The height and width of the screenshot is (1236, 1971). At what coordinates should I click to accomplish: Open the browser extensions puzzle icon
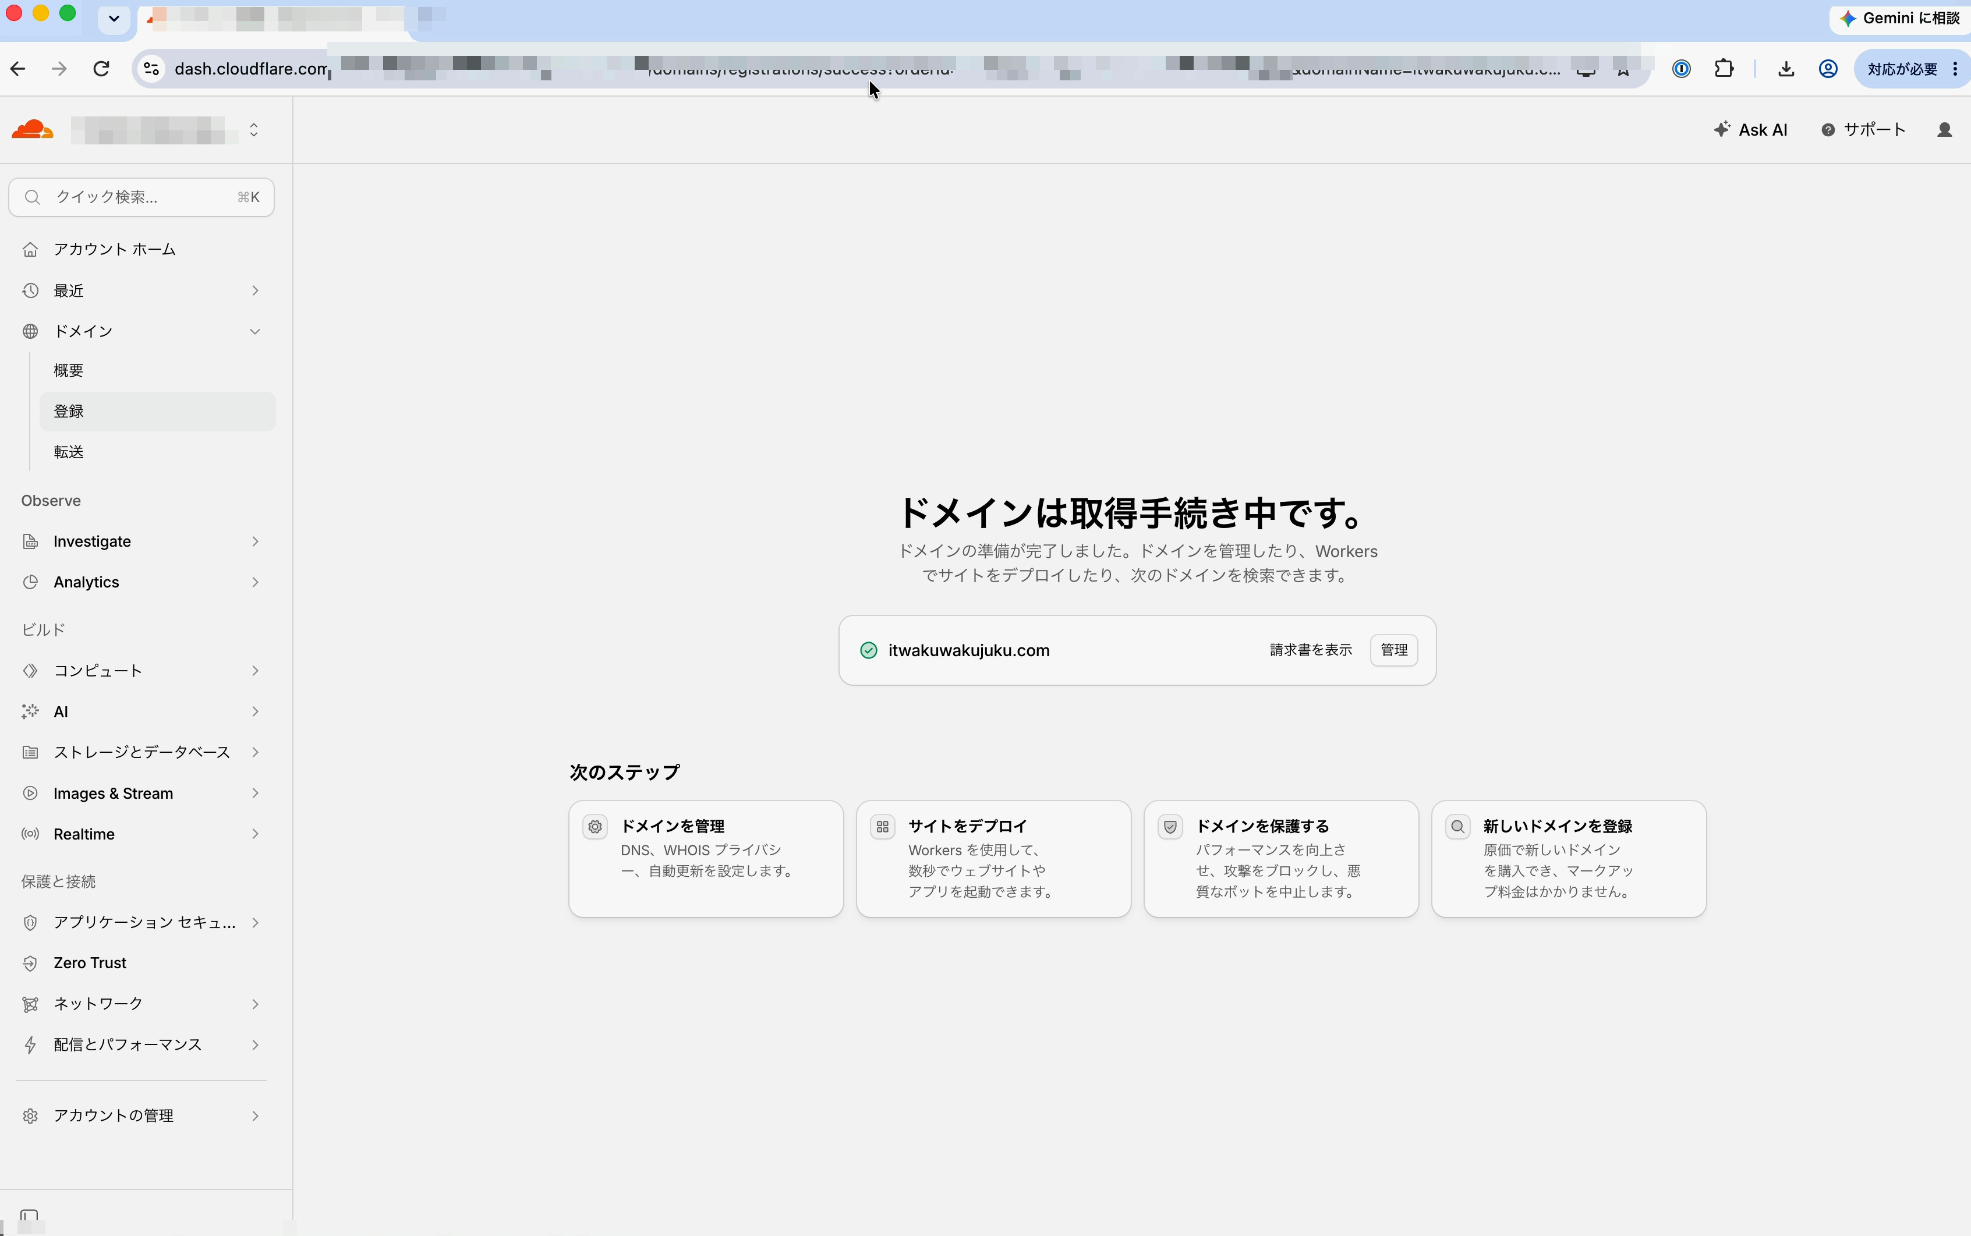[1724, 69]
